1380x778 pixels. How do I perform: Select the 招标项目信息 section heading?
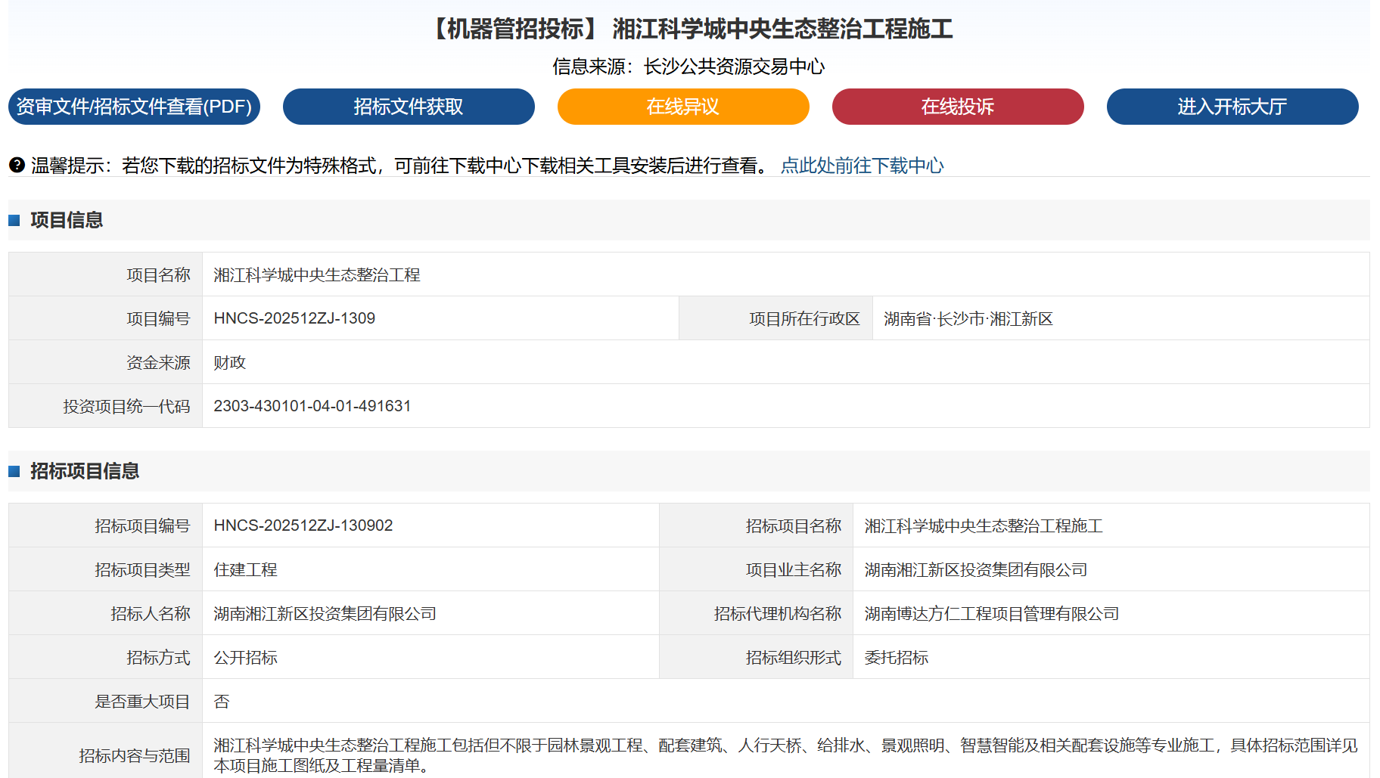click(x=85, y=471)
